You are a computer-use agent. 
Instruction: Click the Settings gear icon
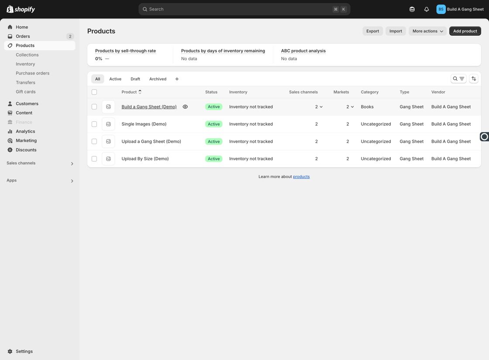(10, 351)
